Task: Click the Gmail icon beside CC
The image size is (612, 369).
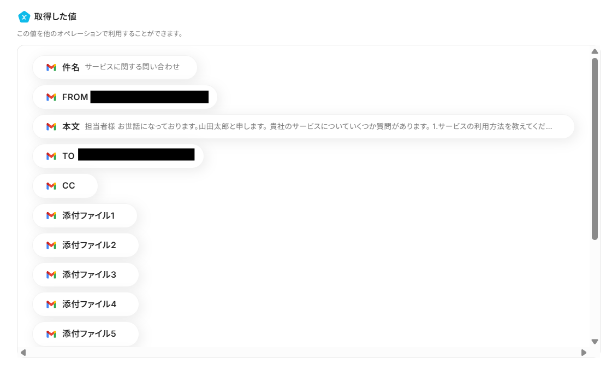Action: coord(51,186)
